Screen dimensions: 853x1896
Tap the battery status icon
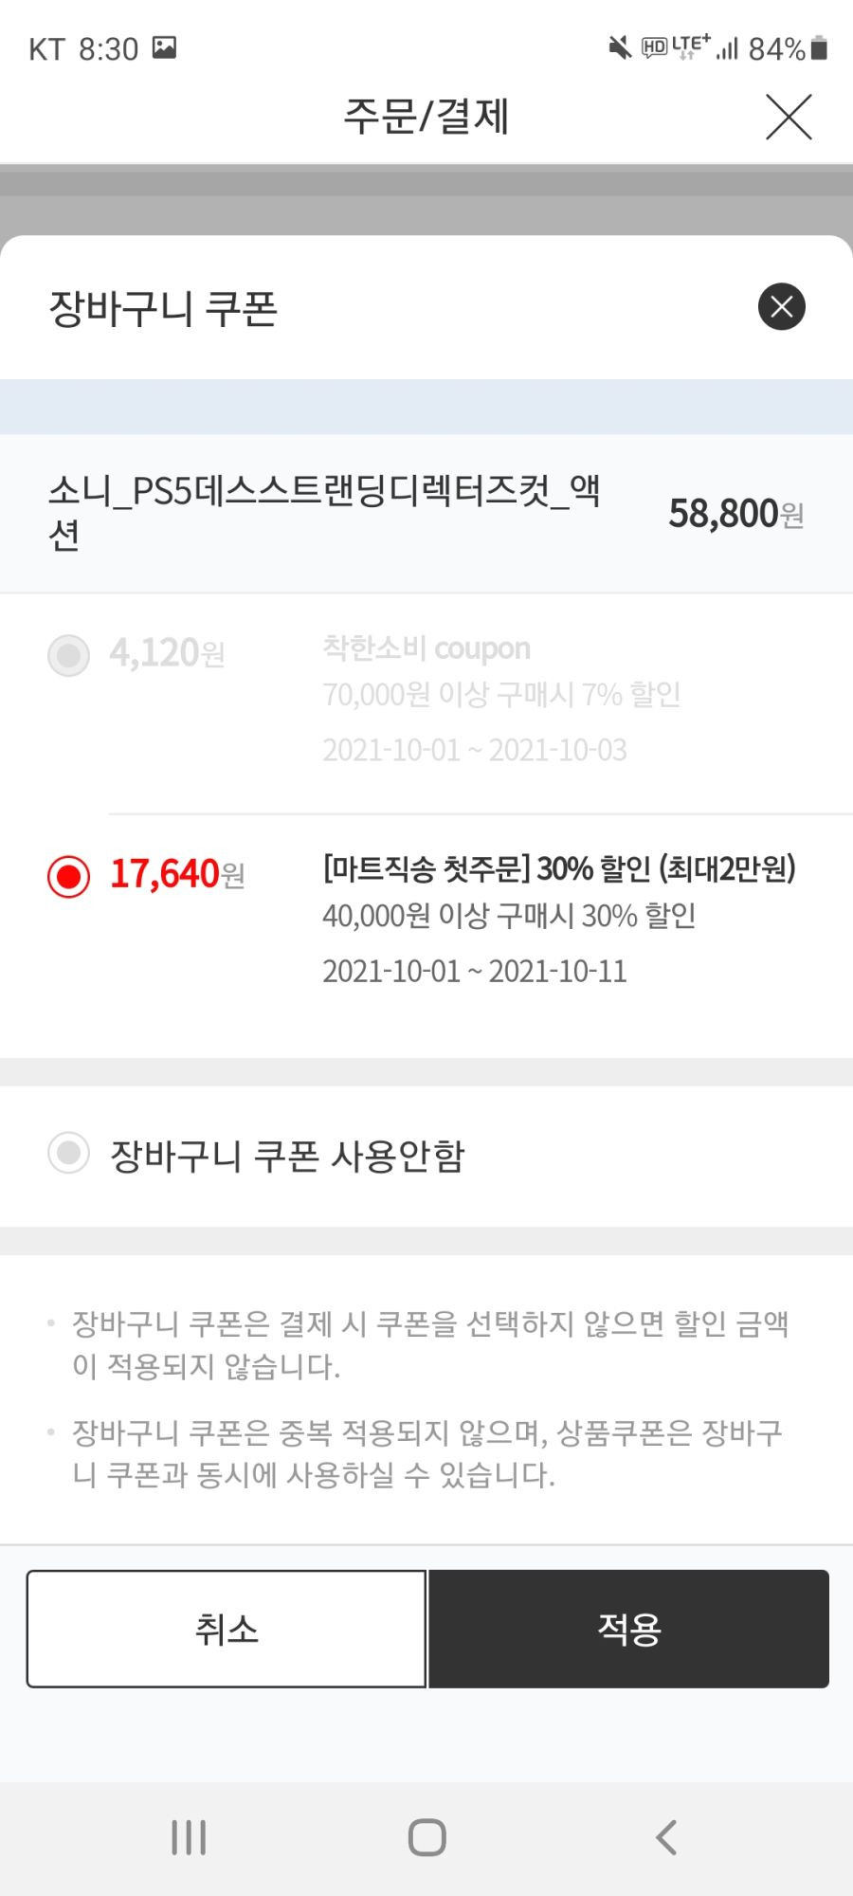click(820, 48)
